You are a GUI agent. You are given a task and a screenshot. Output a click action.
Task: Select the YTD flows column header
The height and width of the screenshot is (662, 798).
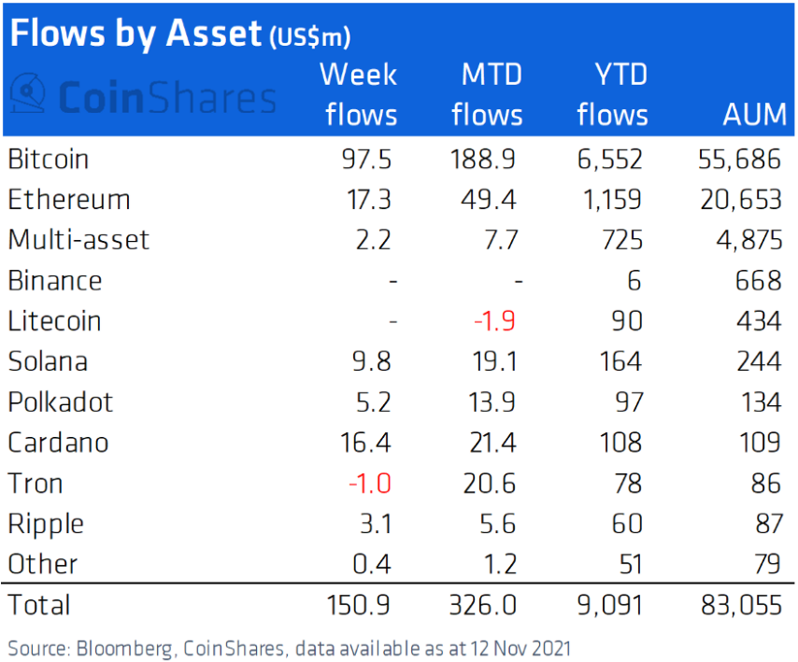[612, 94]
